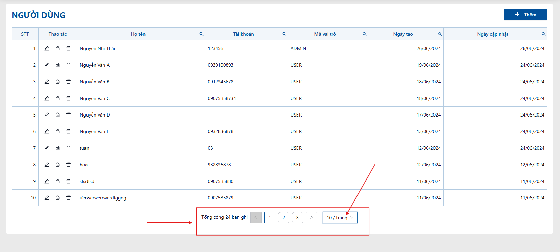Click account value 09075858734
The image size is (560, 252).
222,98
